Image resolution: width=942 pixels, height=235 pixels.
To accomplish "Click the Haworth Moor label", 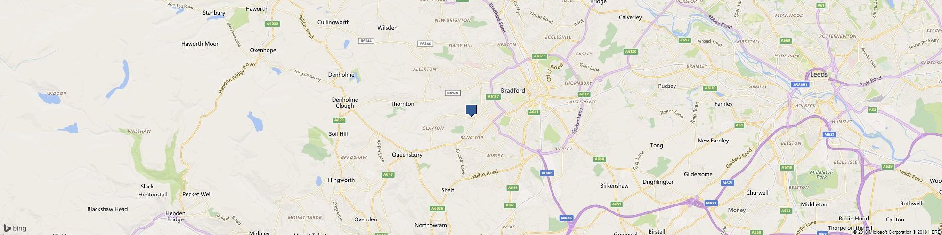I will click(x=200, y=44).
